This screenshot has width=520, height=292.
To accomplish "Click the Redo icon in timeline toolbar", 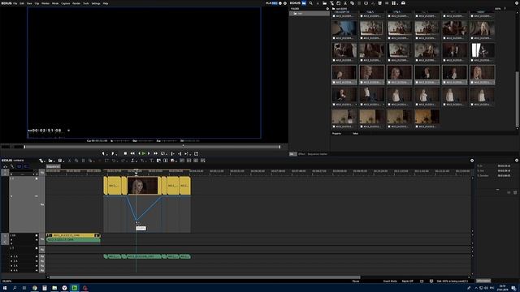I will 123,161.
